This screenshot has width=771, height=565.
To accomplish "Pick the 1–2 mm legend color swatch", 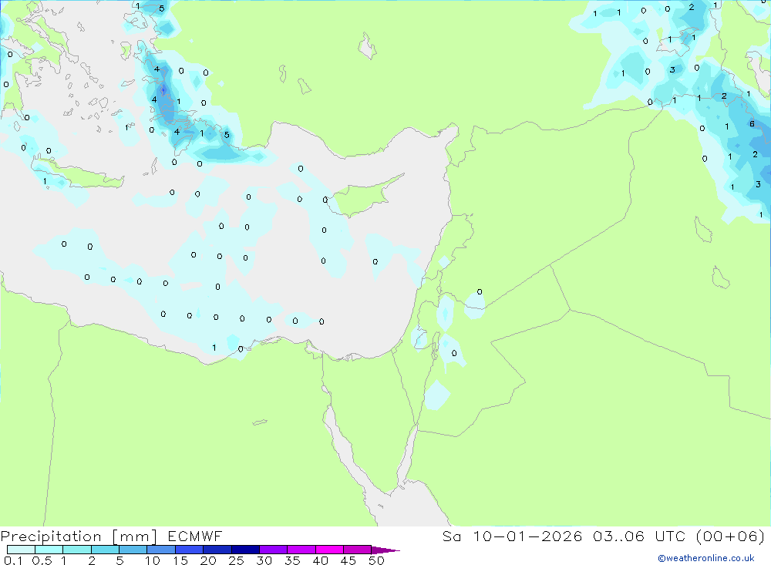I will tap(77, 550).
